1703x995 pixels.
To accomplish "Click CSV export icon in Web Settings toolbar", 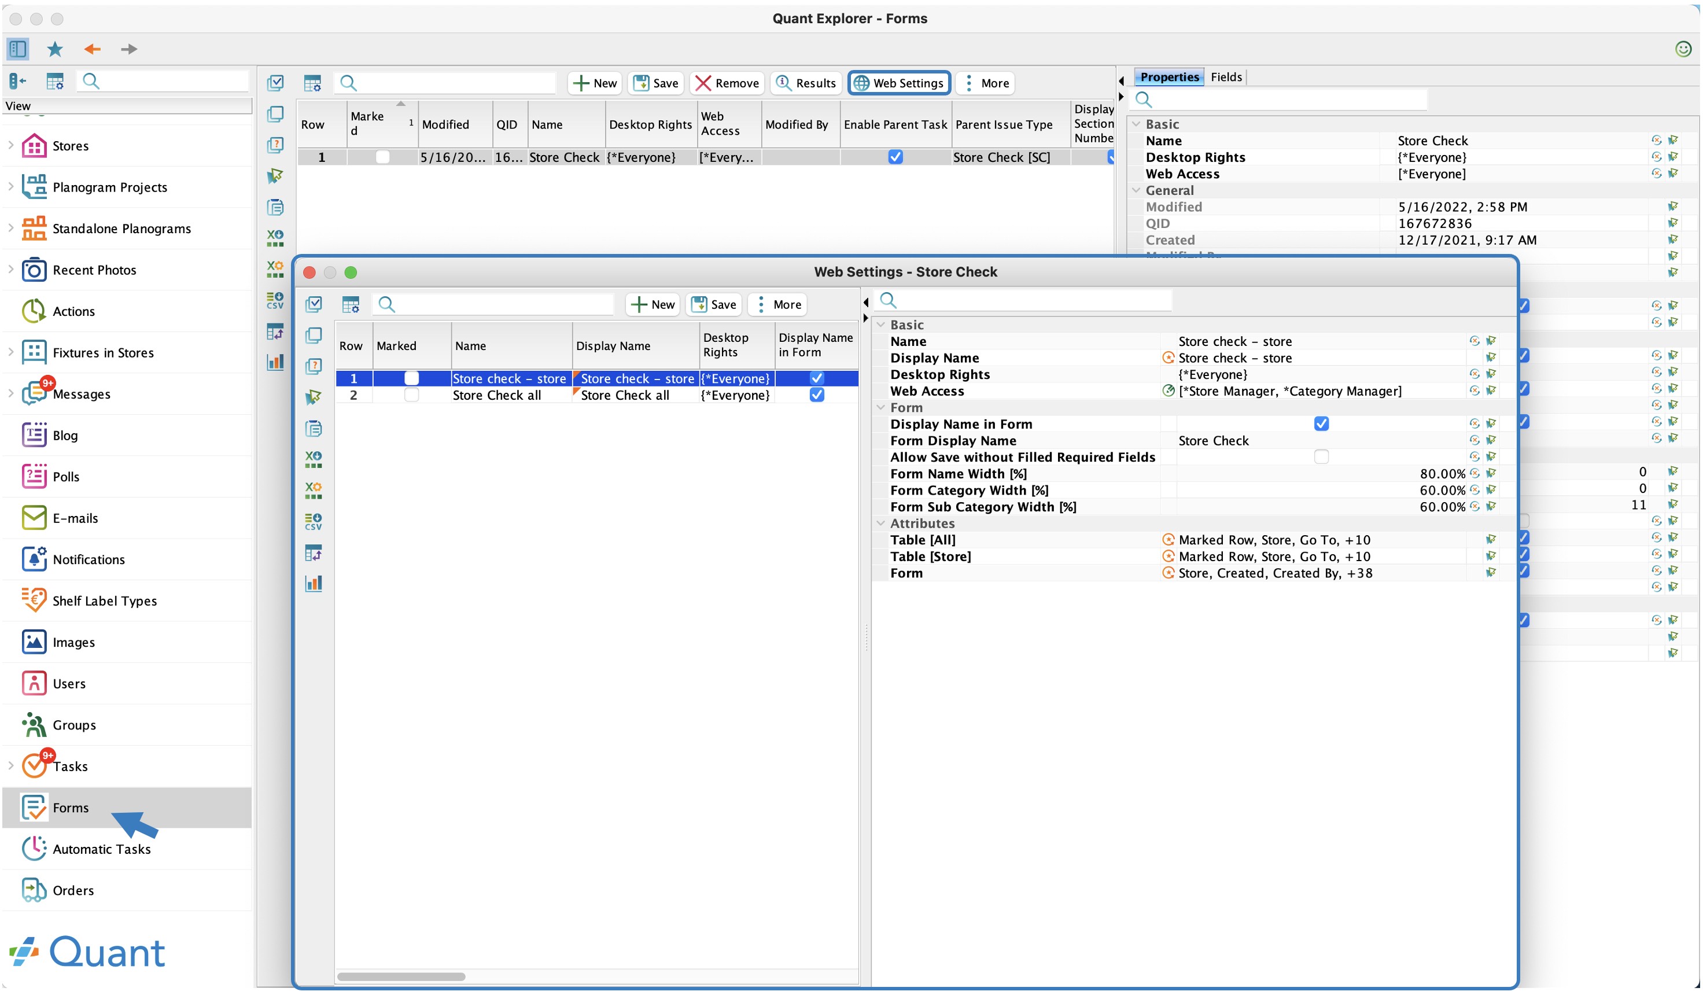I will 313,521.
